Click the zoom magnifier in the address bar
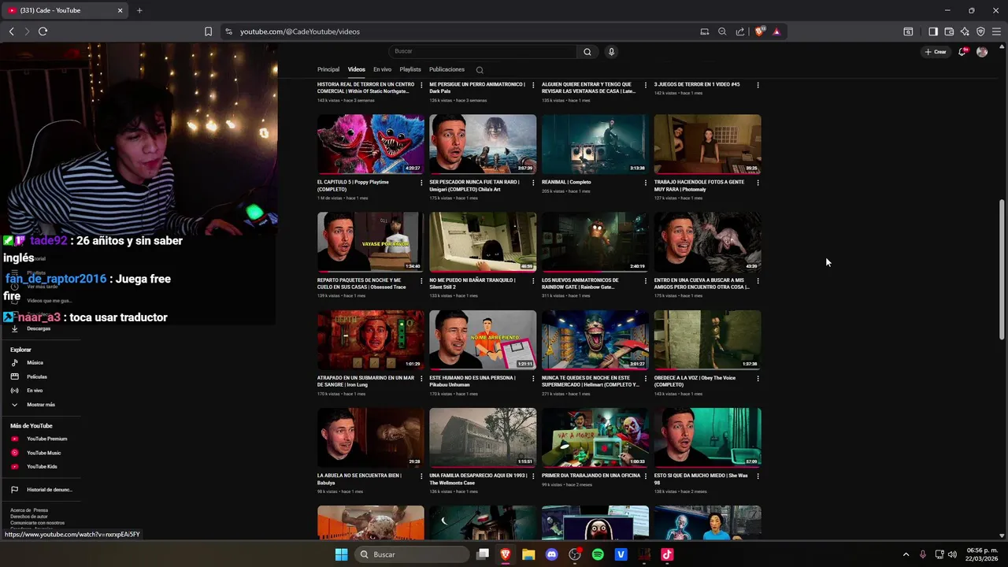1008x567 pixels. (722, 31)
